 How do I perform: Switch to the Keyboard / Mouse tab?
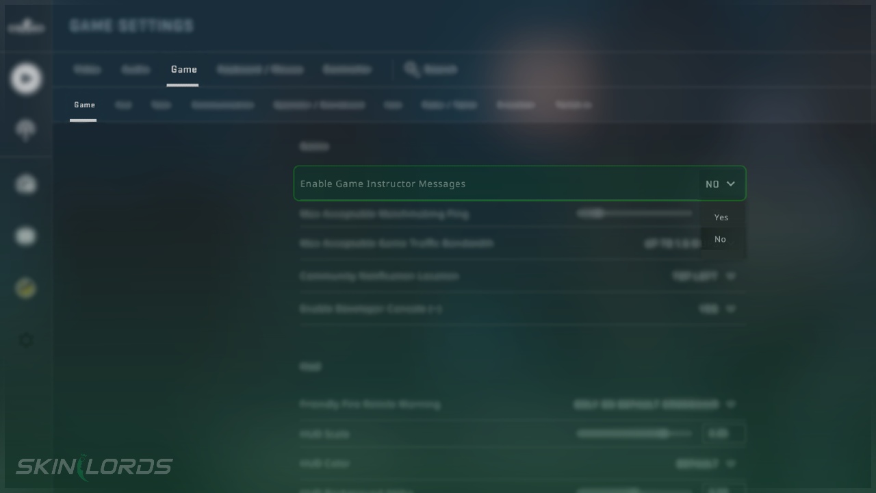tap(260, 69)
